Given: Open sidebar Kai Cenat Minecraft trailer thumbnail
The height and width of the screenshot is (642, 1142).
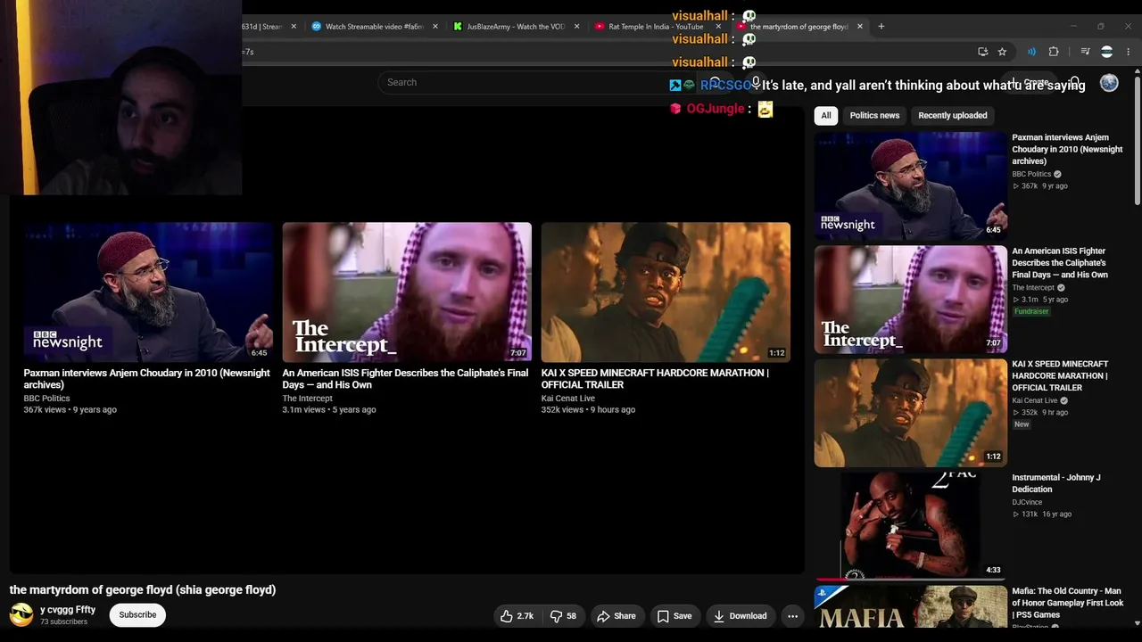Looking at the screenshot, I should (911, 413).
